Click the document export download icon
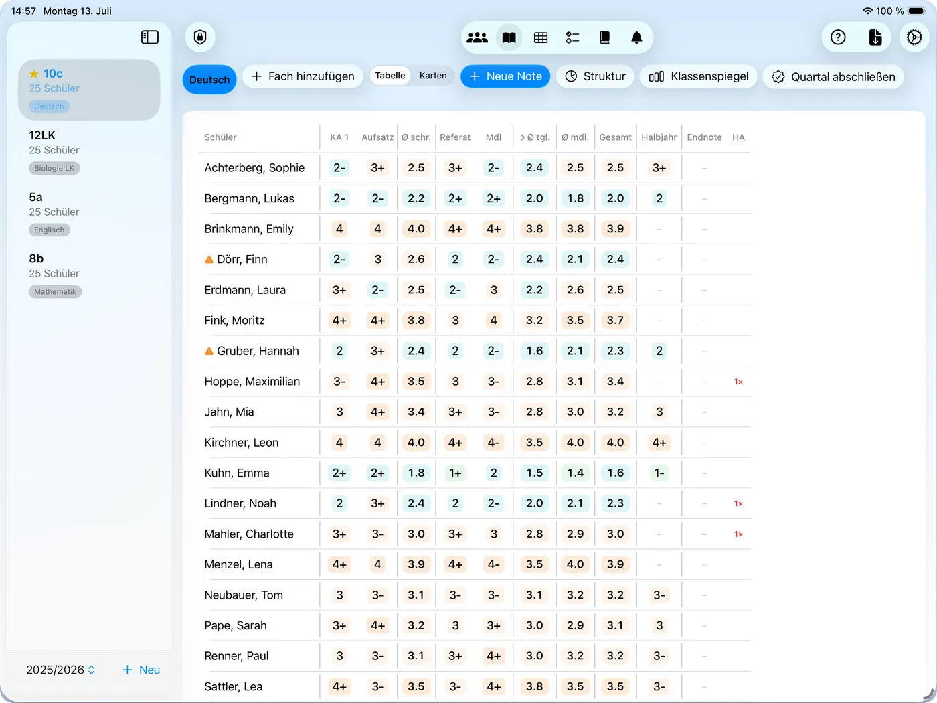 click(875, 37)
